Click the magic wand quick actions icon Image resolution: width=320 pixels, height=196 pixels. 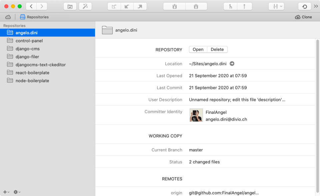point(85,6)
